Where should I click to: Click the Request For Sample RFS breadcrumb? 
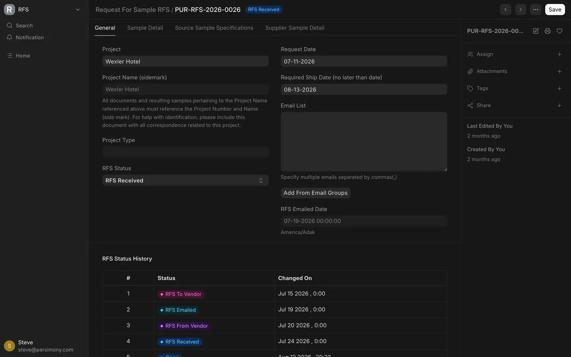click(x=132, y=9)
